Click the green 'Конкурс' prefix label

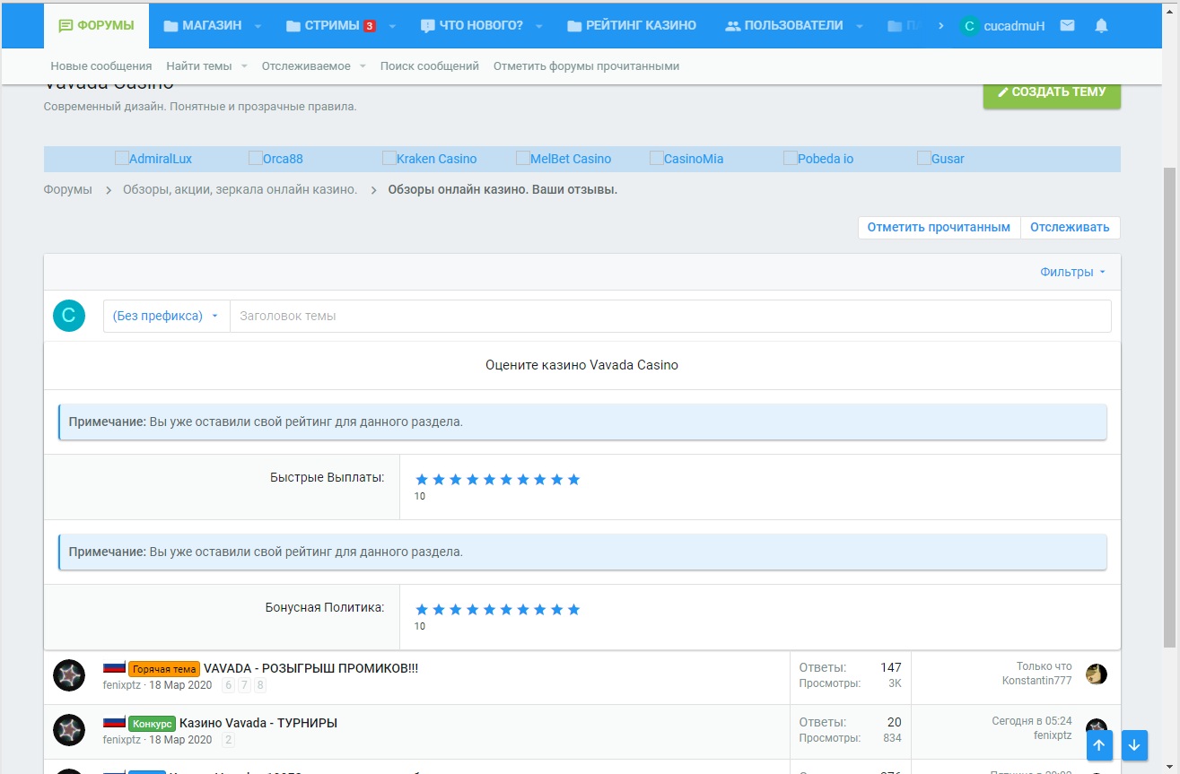[152, 724]
